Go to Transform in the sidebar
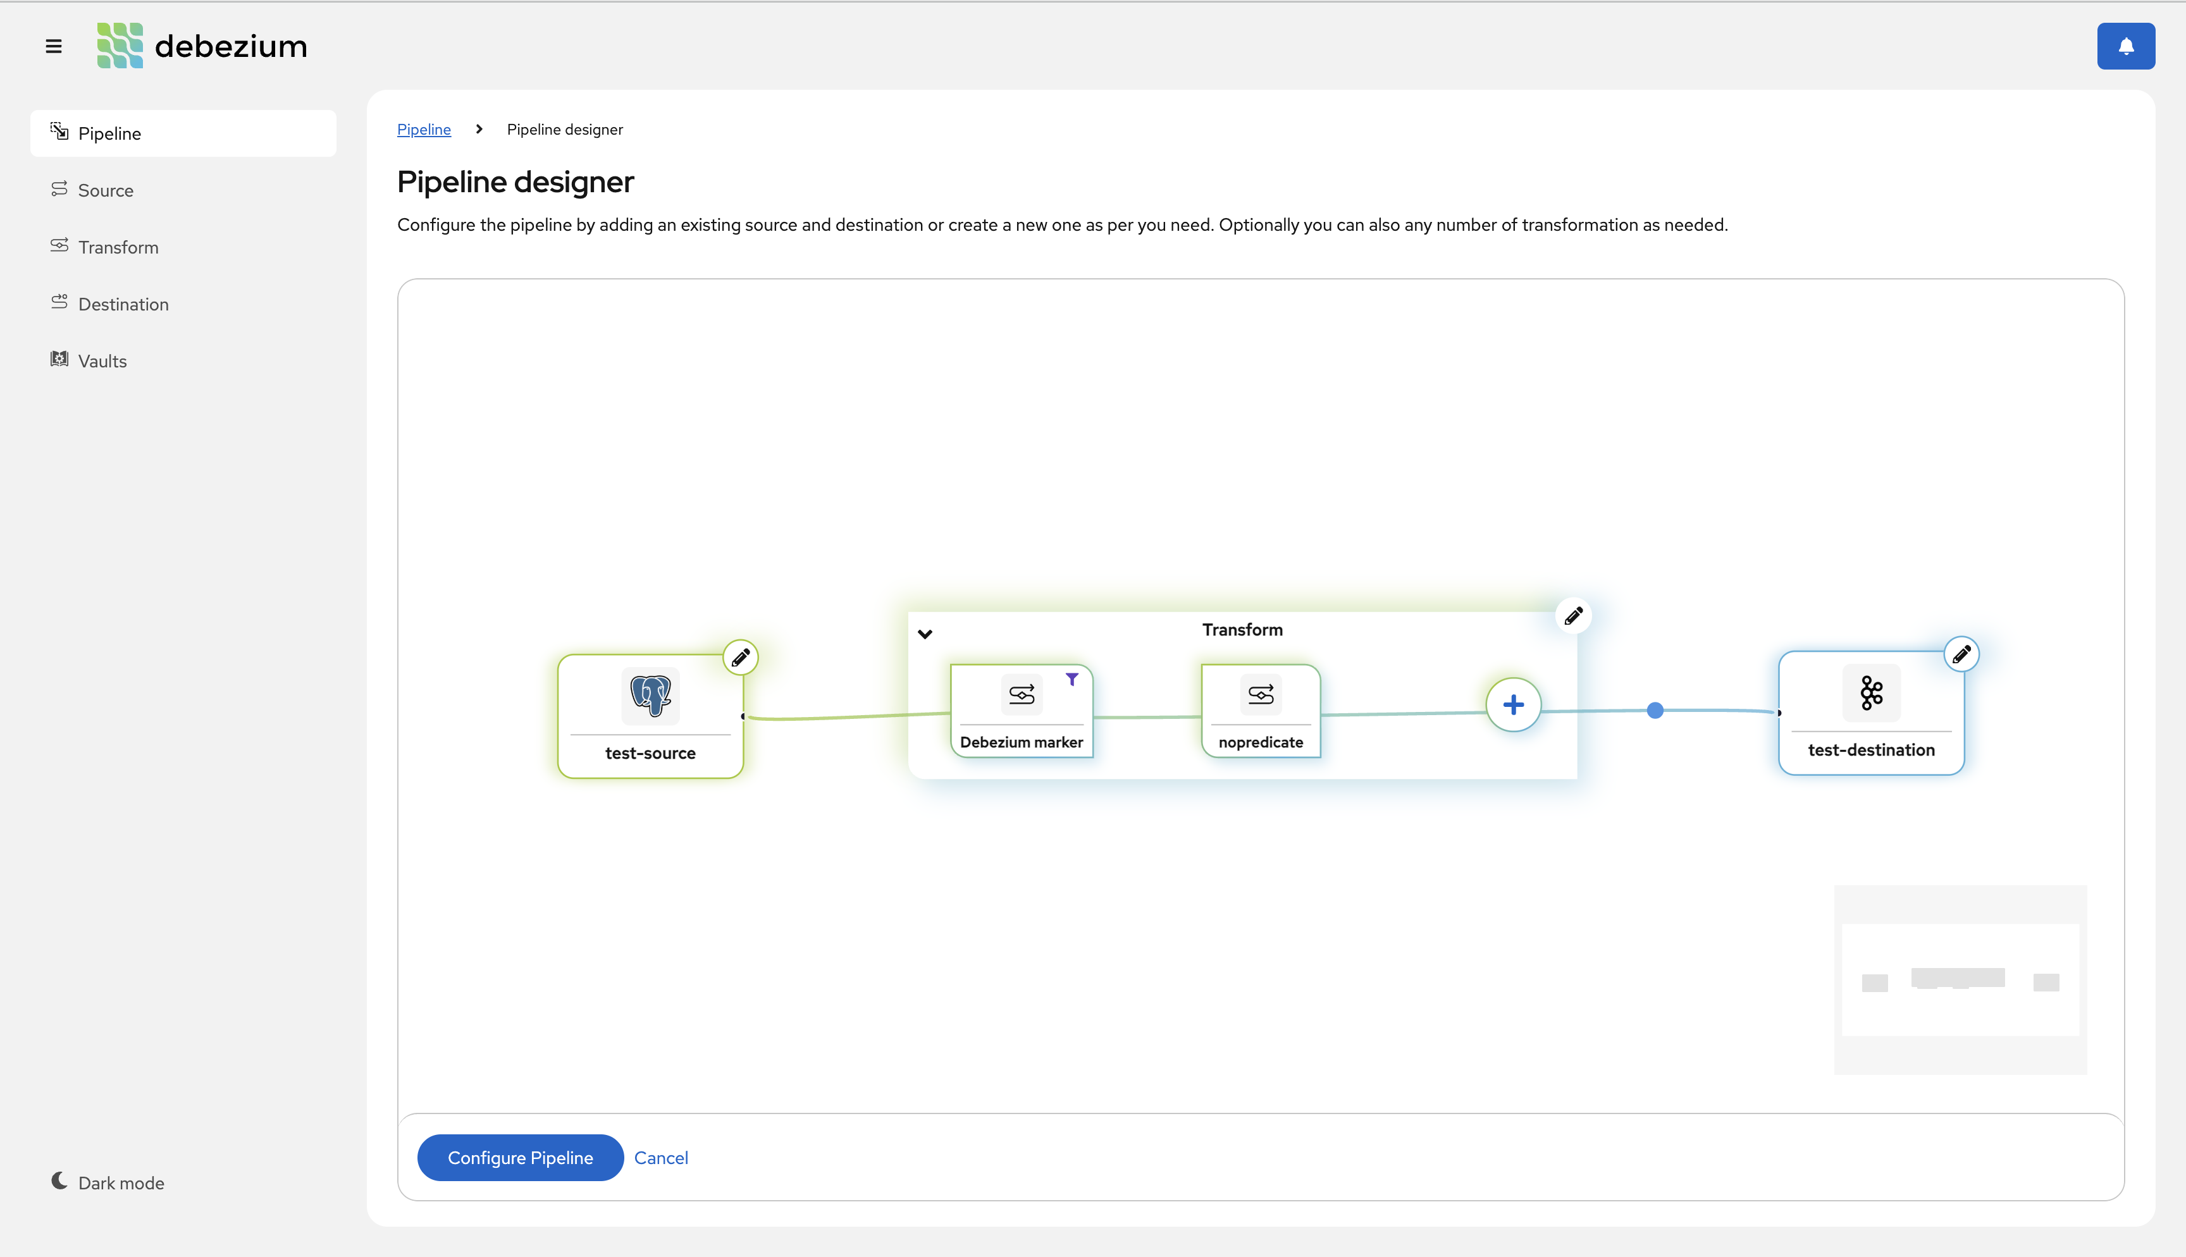The image size is (2186, 1257). [x=118, y=247]
